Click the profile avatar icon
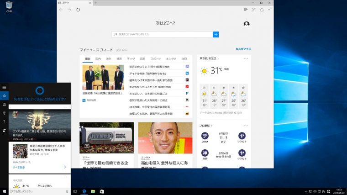The height and width of the screenshot is (195, 347). [247, 24]
